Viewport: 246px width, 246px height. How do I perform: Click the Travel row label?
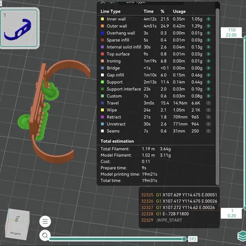[x=113, y=103]
